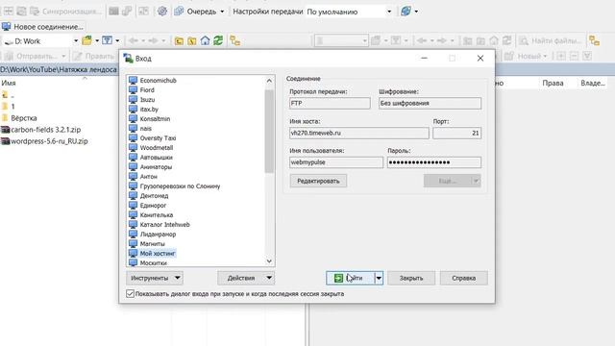
Task: Select the Fiord site
Action: click(x=147, y=89)
